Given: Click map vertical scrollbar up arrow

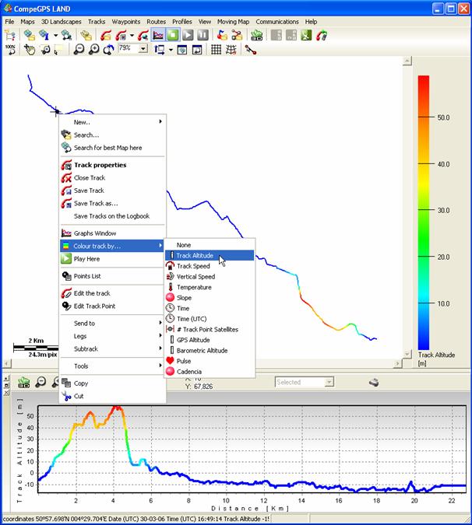Looking at the screenshot, I should click(407, 61).
